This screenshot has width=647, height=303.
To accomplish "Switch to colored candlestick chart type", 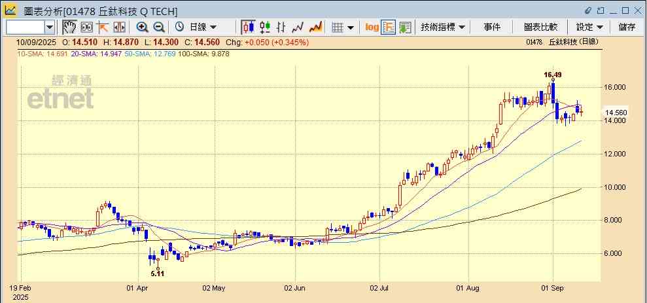I will click(265, 27).
